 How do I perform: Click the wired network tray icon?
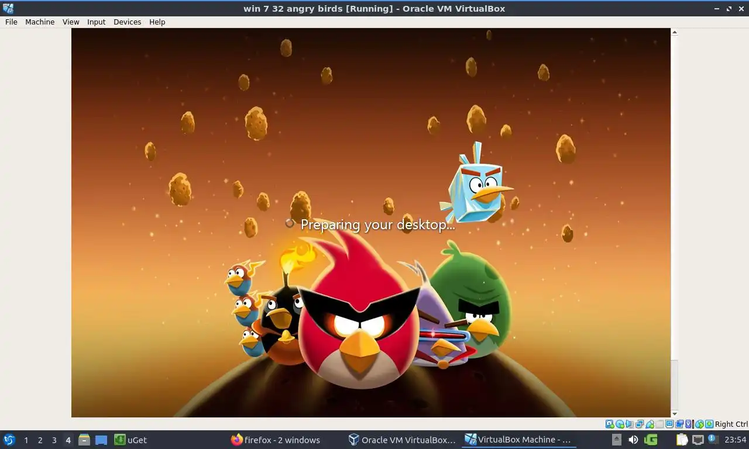click(x=698, y=440)
